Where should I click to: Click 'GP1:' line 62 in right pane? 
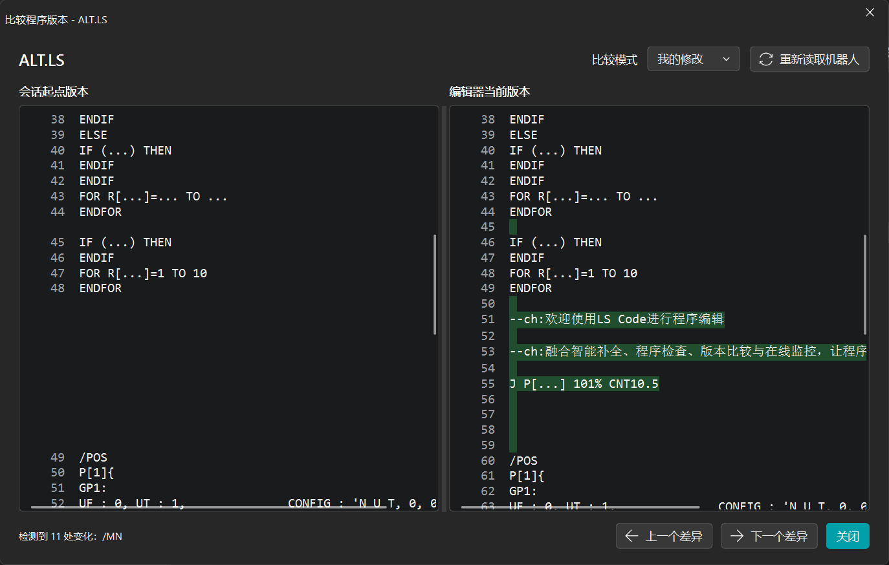(x=523, y=491)
